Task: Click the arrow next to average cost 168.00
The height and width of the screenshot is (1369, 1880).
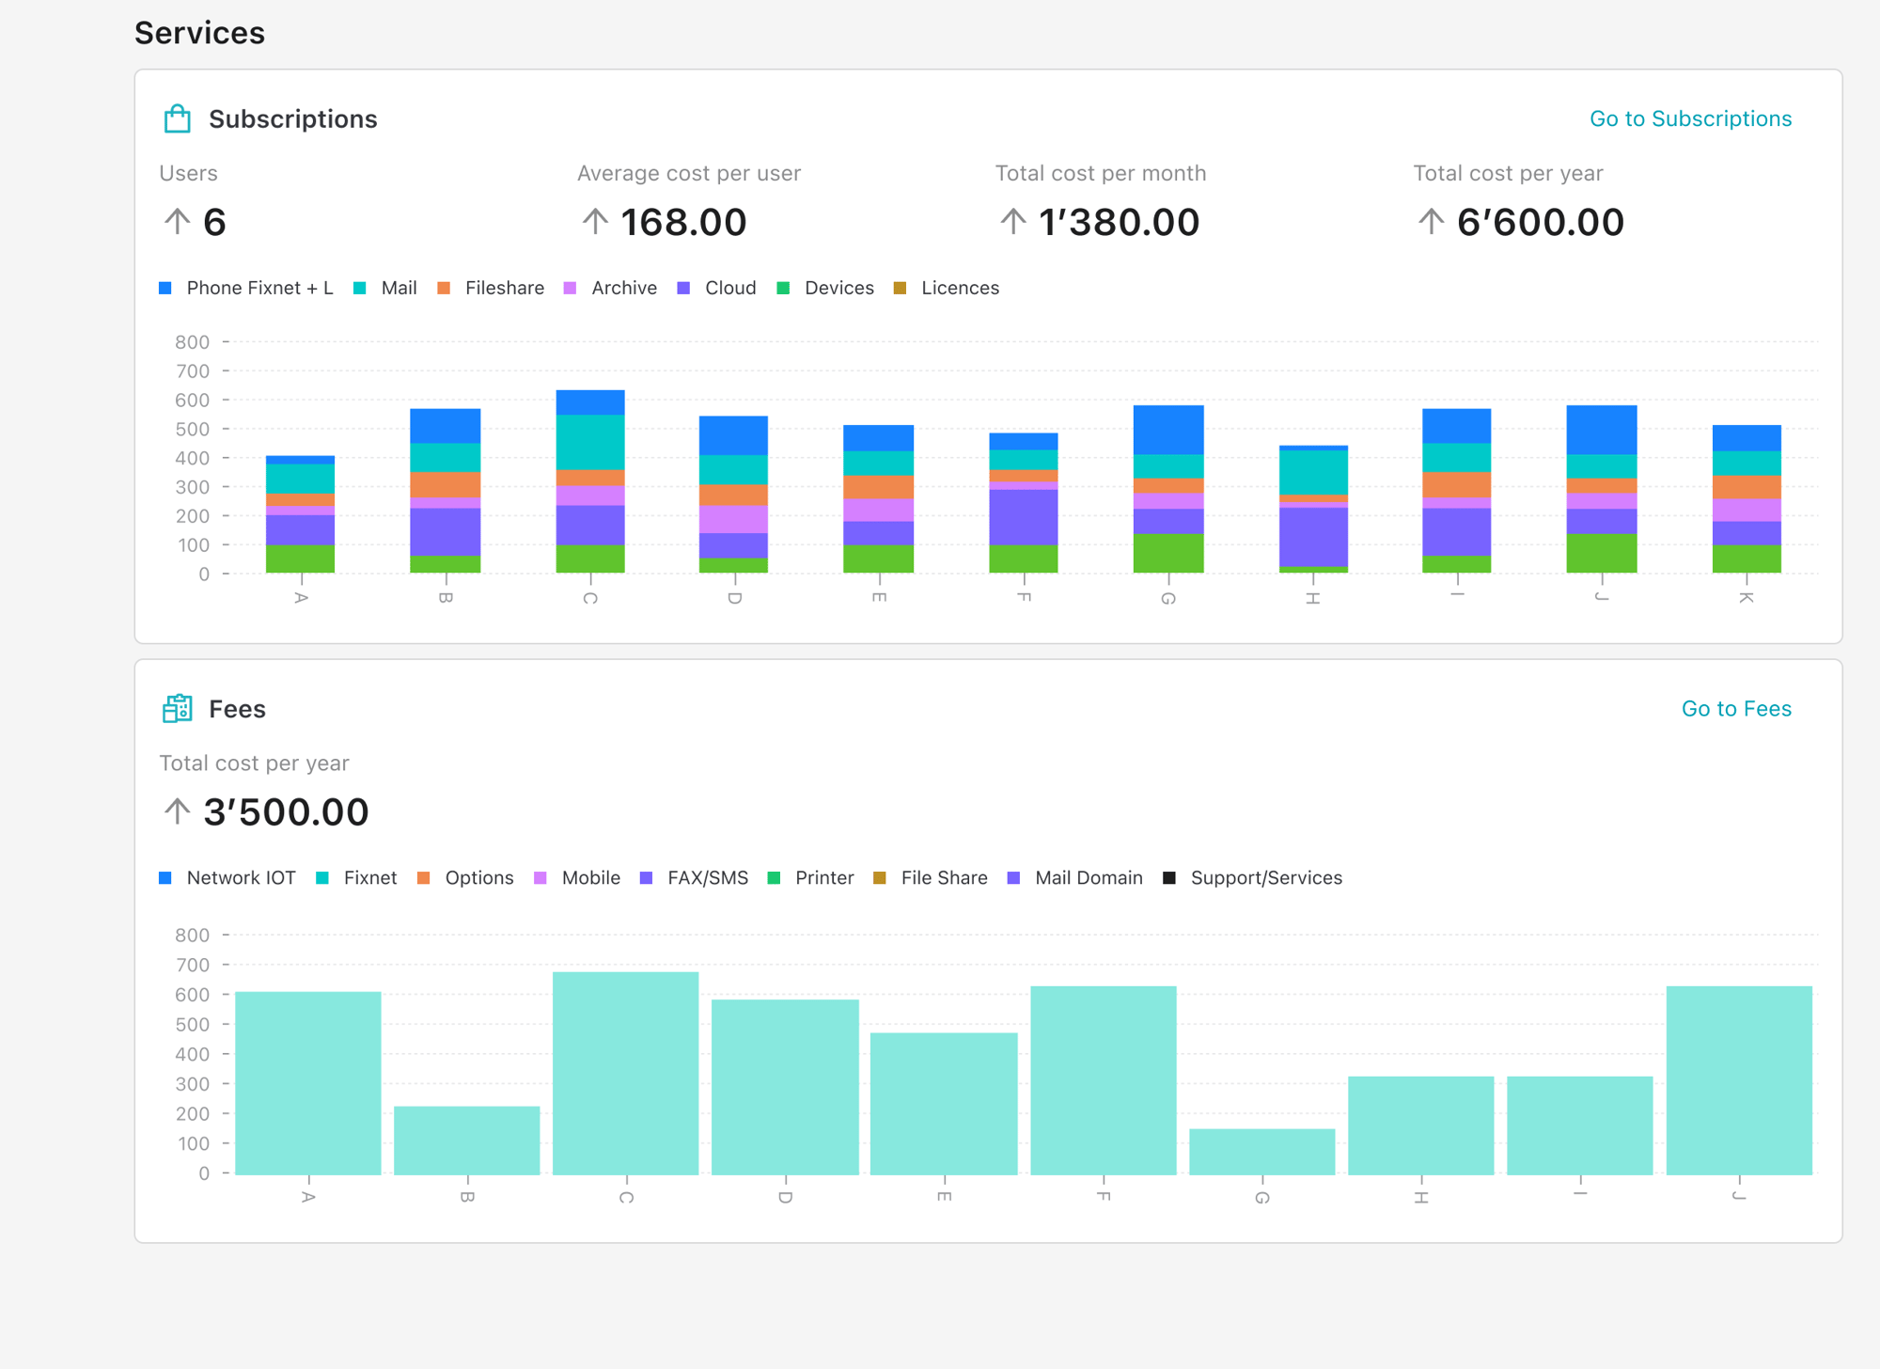Action: 594,222
